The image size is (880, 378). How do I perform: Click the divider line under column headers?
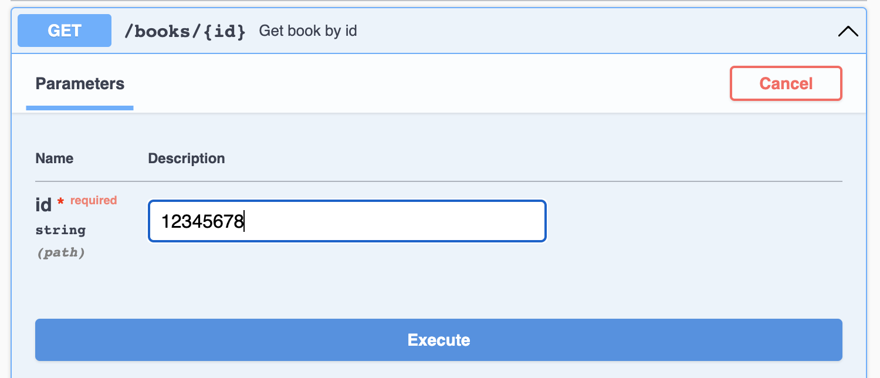[439, 181]
